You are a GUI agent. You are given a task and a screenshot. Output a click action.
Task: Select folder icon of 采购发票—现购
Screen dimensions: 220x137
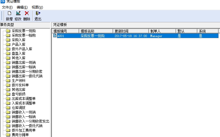(8, 31)
